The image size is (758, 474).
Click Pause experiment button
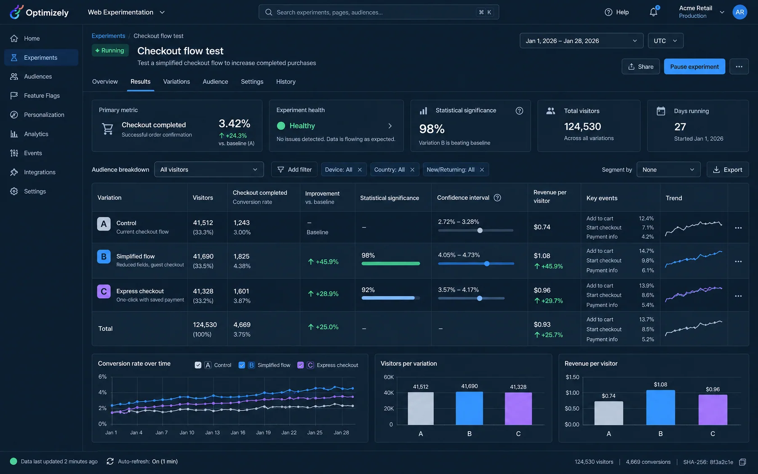(x=694, y=67)
